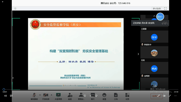This screenshot has height=102, width=181.
Task: Click the slide header 安全监管监察学院（西安）
Action: 62,25
